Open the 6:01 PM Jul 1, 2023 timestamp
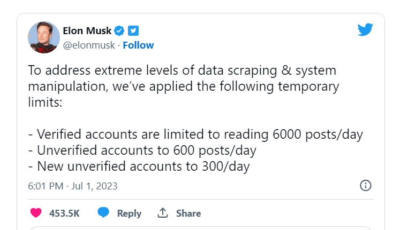This screenshot has width=408, height=230. tap(73, 186)
